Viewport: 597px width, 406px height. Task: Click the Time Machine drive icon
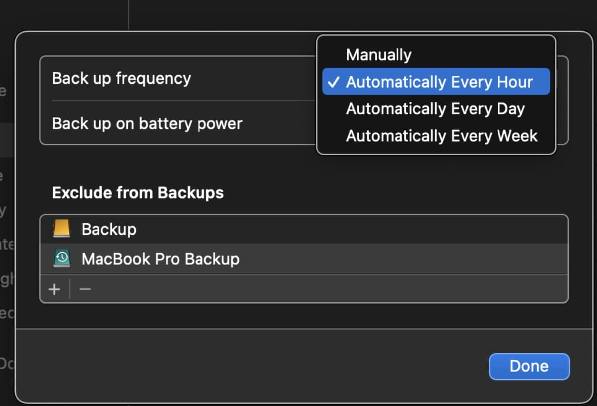pyautogui.click(x=62, y=259)
